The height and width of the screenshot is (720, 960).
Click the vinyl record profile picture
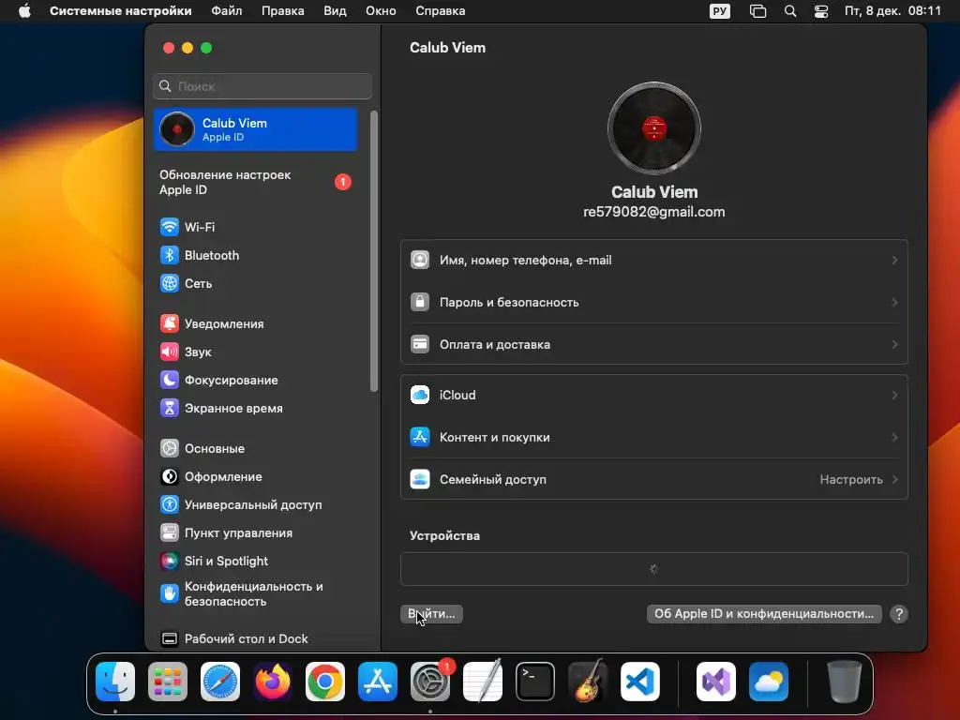(653, 128)
